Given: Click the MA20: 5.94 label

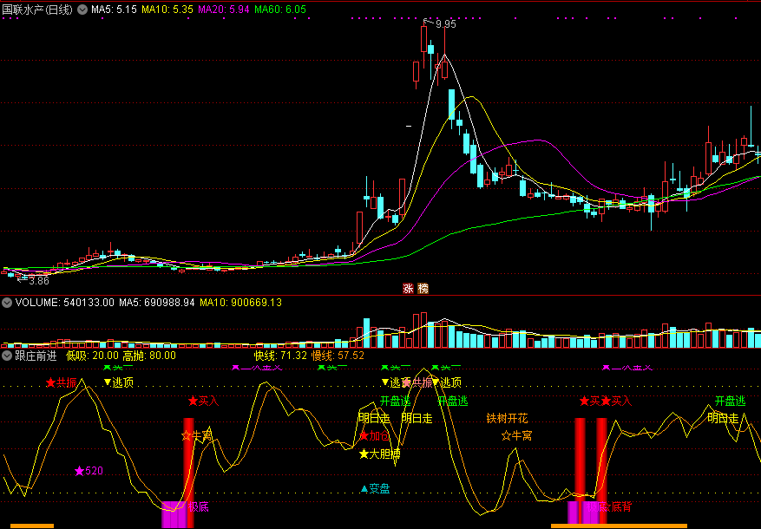Looking at the screenshot, I should pos(224,10).
